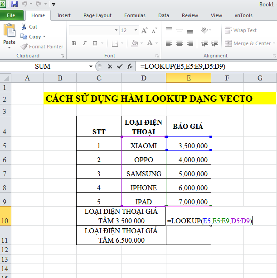
Task: Expand the Name Box dropdown arrow
Action: [x=91, y=66]
